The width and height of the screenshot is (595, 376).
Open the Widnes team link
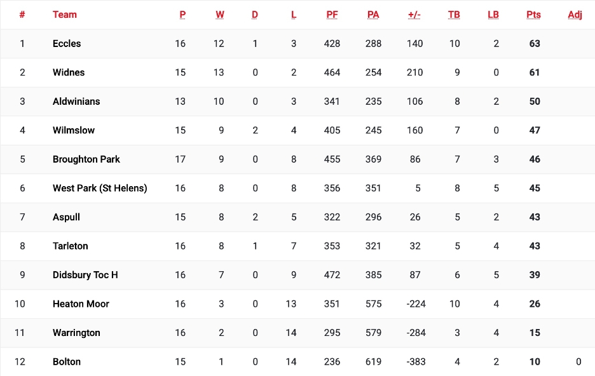click(69, 72)
